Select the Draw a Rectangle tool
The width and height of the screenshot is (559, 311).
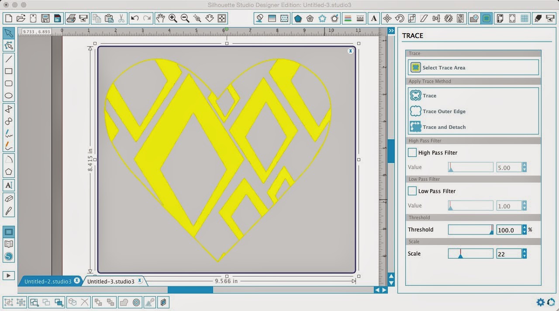click(x=9, y=71)
